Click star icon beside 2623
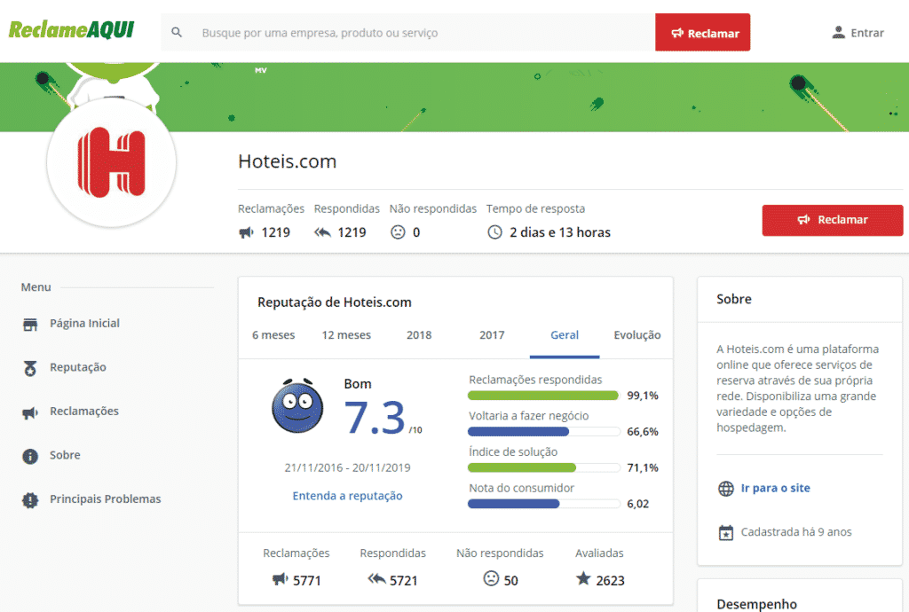This screenshot has width=909, height=612. (x=583, y=577)
